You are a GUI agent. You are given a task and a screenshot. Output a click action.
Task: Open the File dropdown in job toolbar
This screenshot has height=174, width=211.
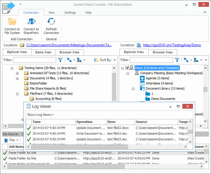tap(17, 140)
